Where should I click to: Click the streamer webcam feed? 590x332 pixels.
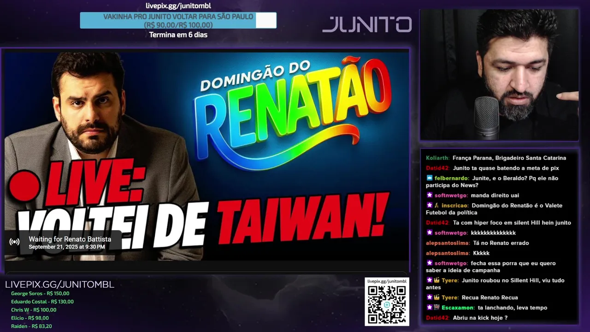pyautogui.click(x=499, y=75)
